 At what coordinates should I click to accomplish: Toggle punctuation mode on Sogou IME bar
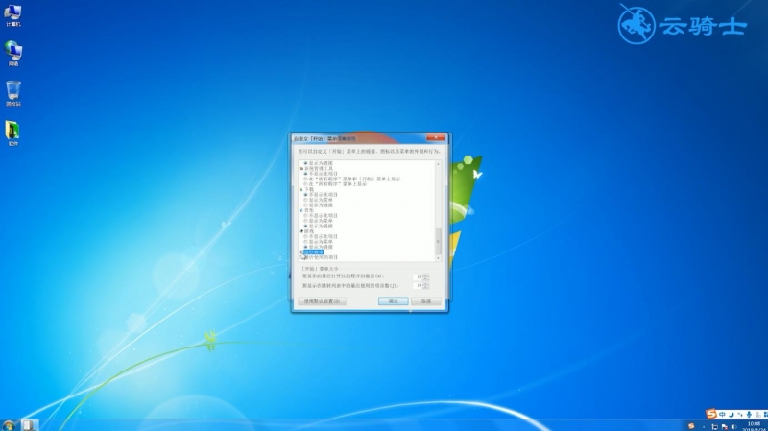coord(740,415)
